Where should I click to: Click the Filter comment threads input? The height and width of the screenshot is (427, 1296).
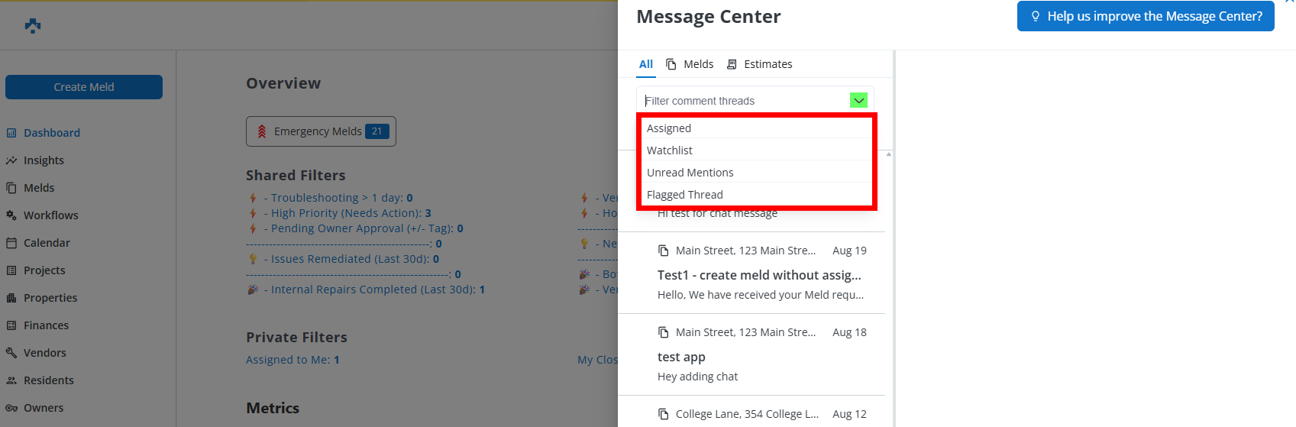745,101
